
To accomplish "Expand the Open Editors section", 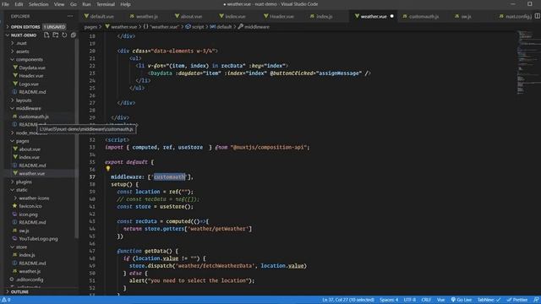I will coord(25,26).
